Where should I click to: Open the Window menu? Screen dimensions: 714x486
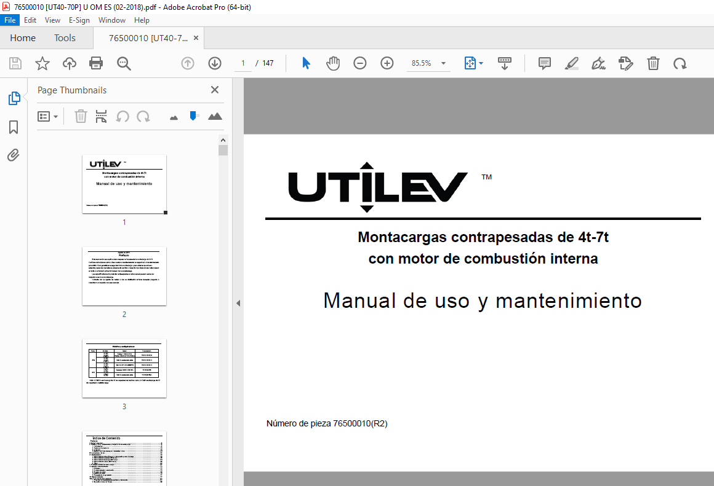point(112,20)
